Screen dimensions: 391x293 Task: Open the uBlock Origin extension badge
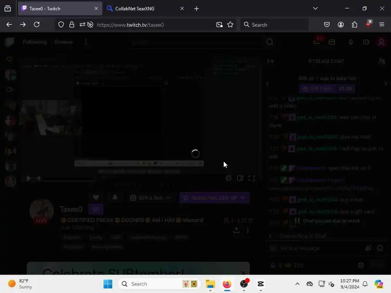point(368,24)
